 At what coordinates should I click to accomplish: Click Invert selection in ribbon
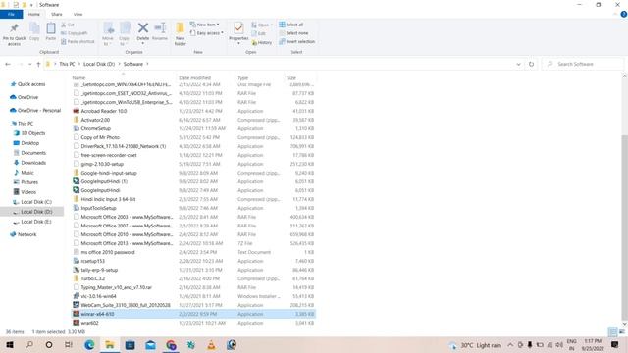click(x=296, y=41)
